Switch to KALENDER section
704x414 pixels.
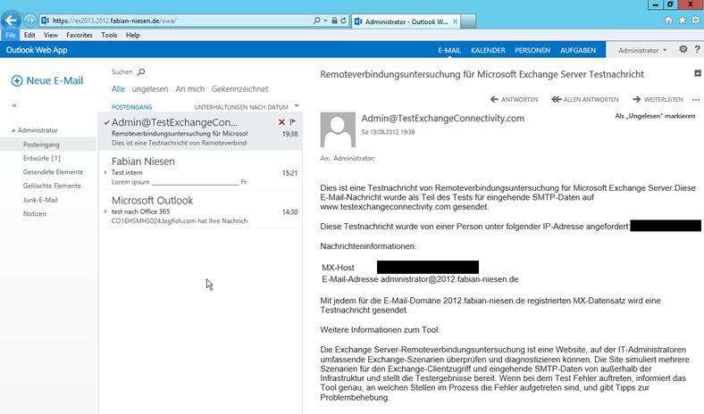coord(488,50)
